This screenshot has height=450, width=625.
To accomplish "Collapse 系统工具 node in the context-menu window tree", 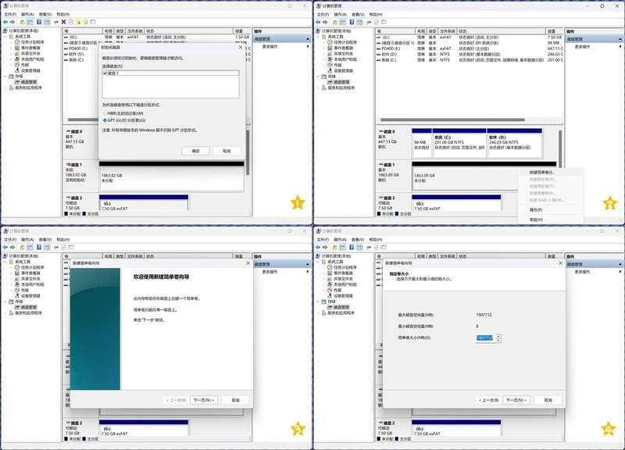I will [x=318, y=36].
